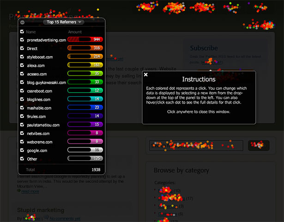This screenshot has height=222, width=284.
Task: Toggle google.com checkbox
Action: (22, 150)
